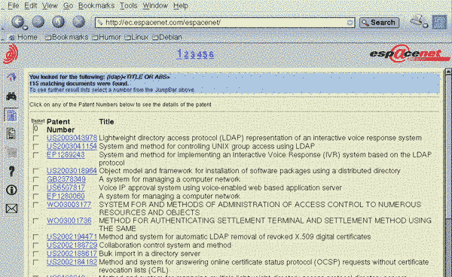Viewport: 452px width, 277px height.
Task: Stop page loading with the Stop button
Action: pos(78,22)
